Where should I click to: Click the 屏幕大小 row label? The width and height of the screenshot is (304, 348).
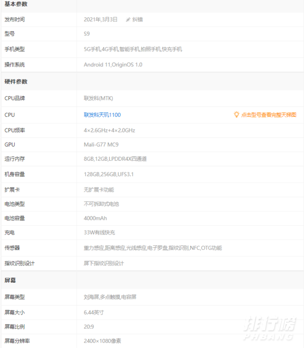tap(15, 312)
